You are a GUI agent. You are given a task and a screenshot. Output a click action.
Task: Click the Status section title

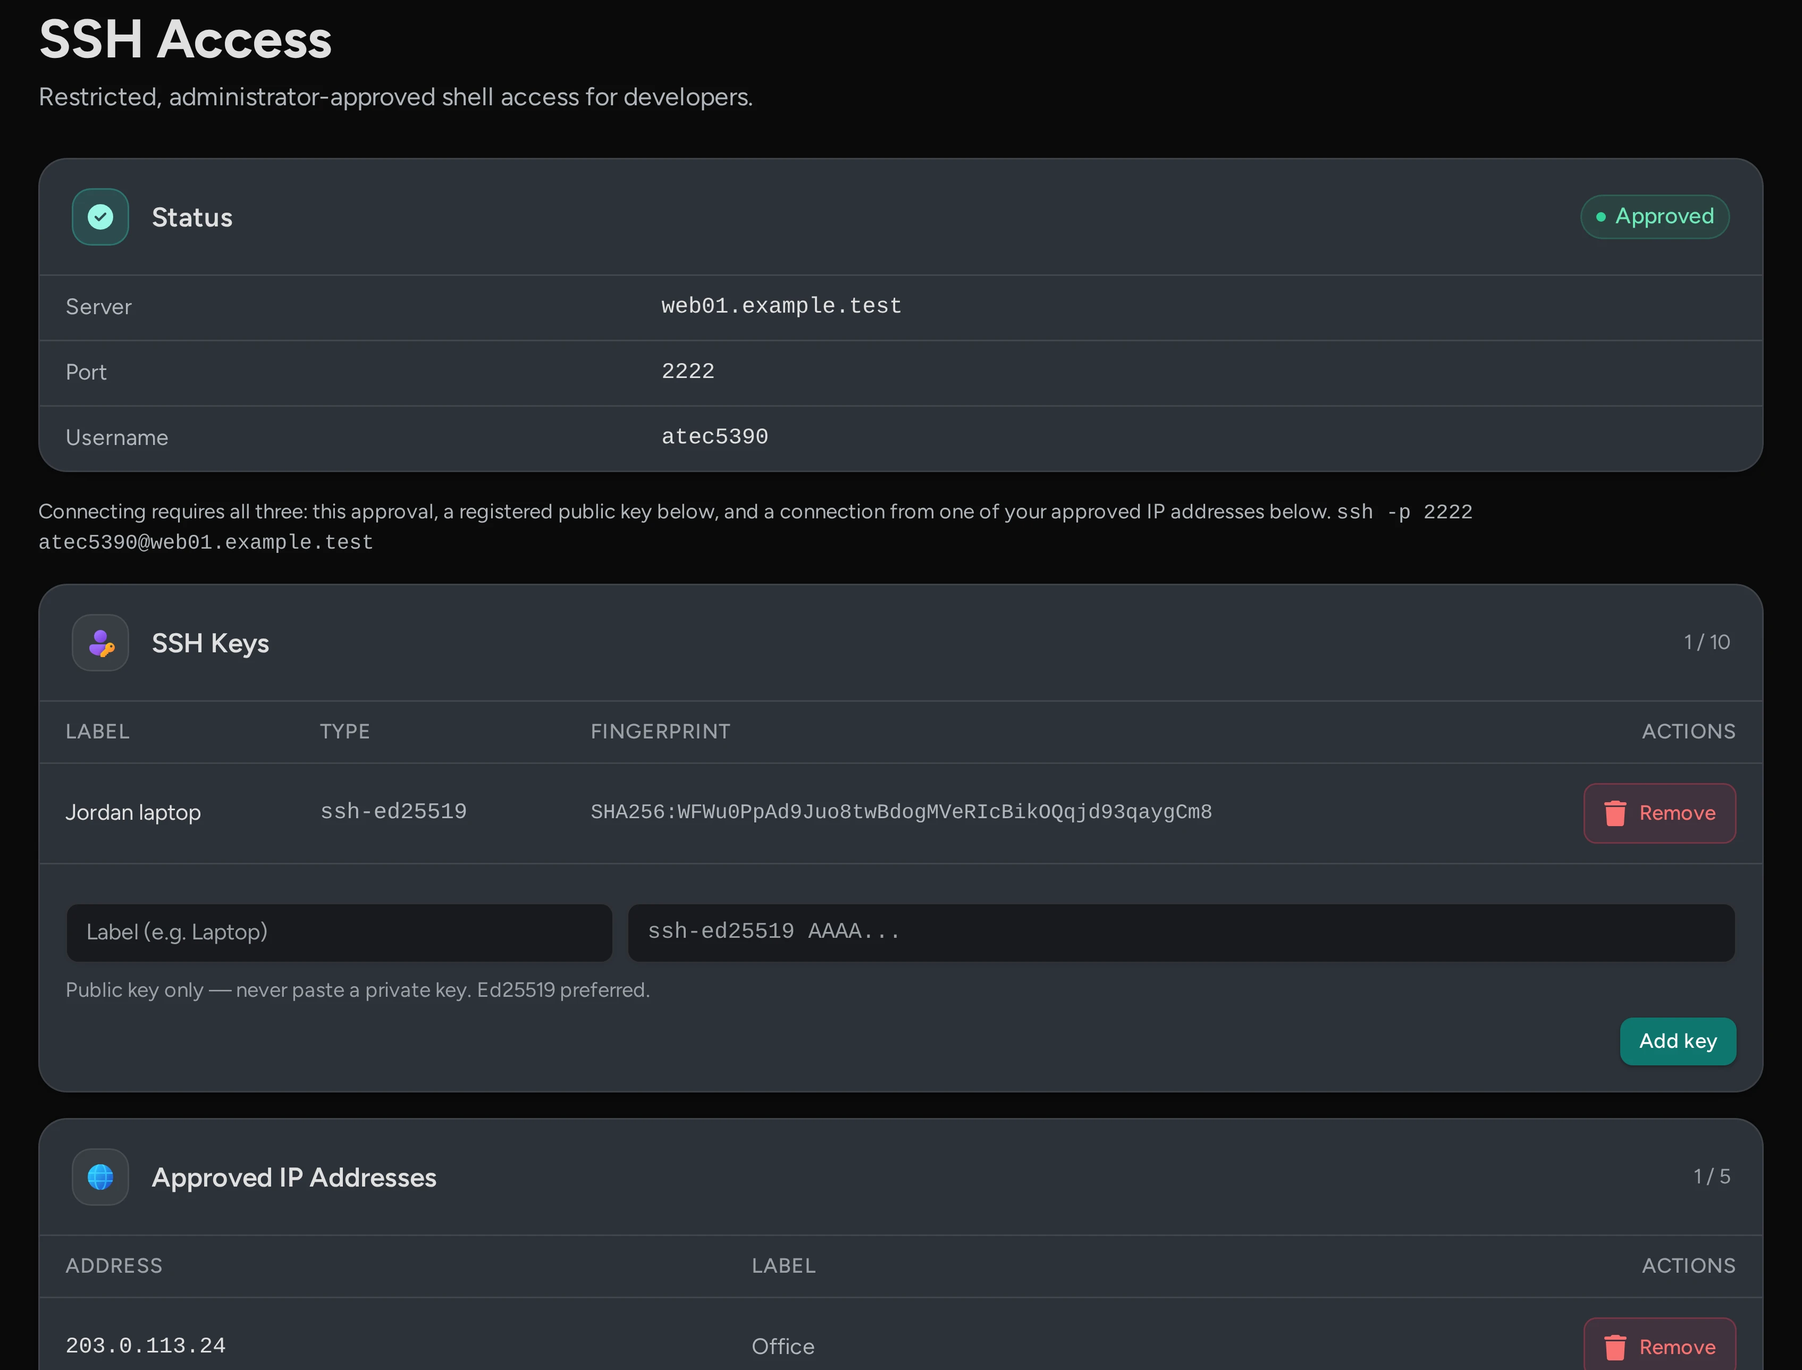tap(192, 218)
